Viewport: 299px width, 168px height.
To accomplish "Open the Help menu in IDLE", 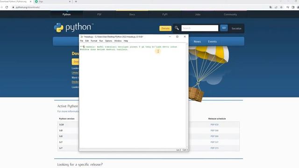I will (126, 41).
